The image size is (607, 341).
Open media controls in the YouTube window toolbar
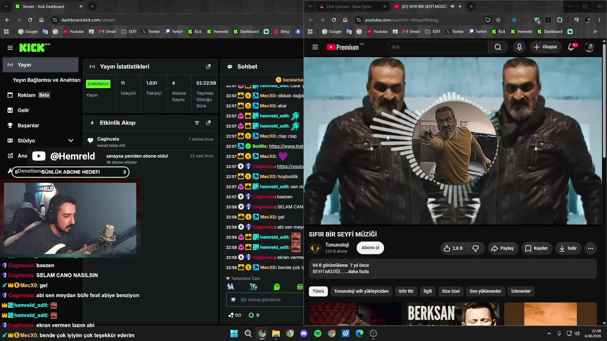pyautogui.click(x=576, y=20)
